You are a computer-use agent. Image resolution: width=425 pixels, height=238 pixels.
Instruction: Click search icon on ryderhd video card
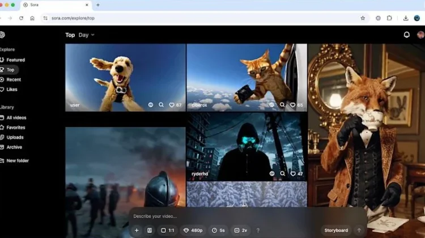pyautogui.click(x=282, y=173)
